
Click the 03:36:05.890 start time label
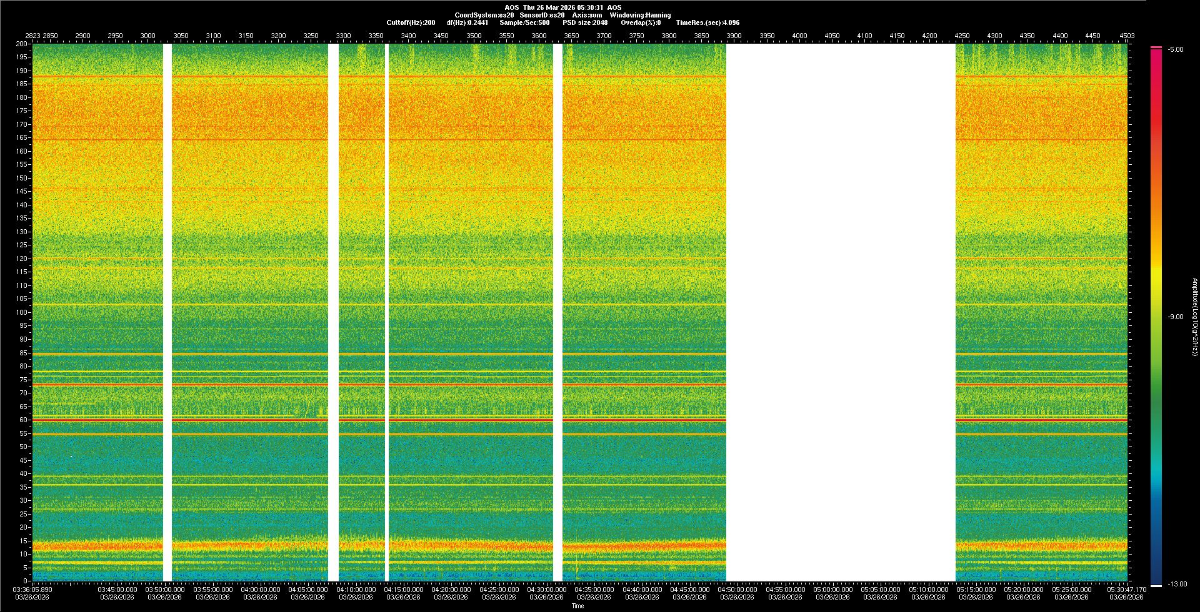pos(33,589)
